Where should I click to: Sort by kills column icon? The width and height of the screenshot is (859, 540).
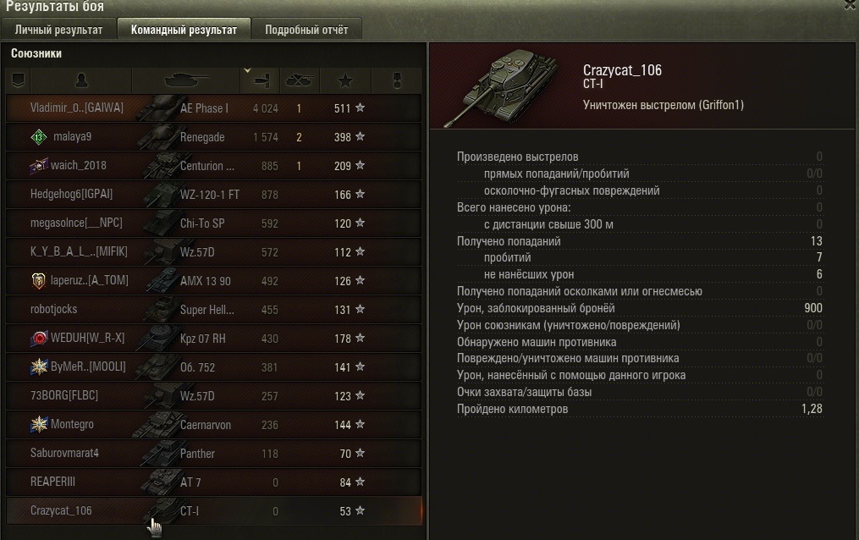click(299, 81)
